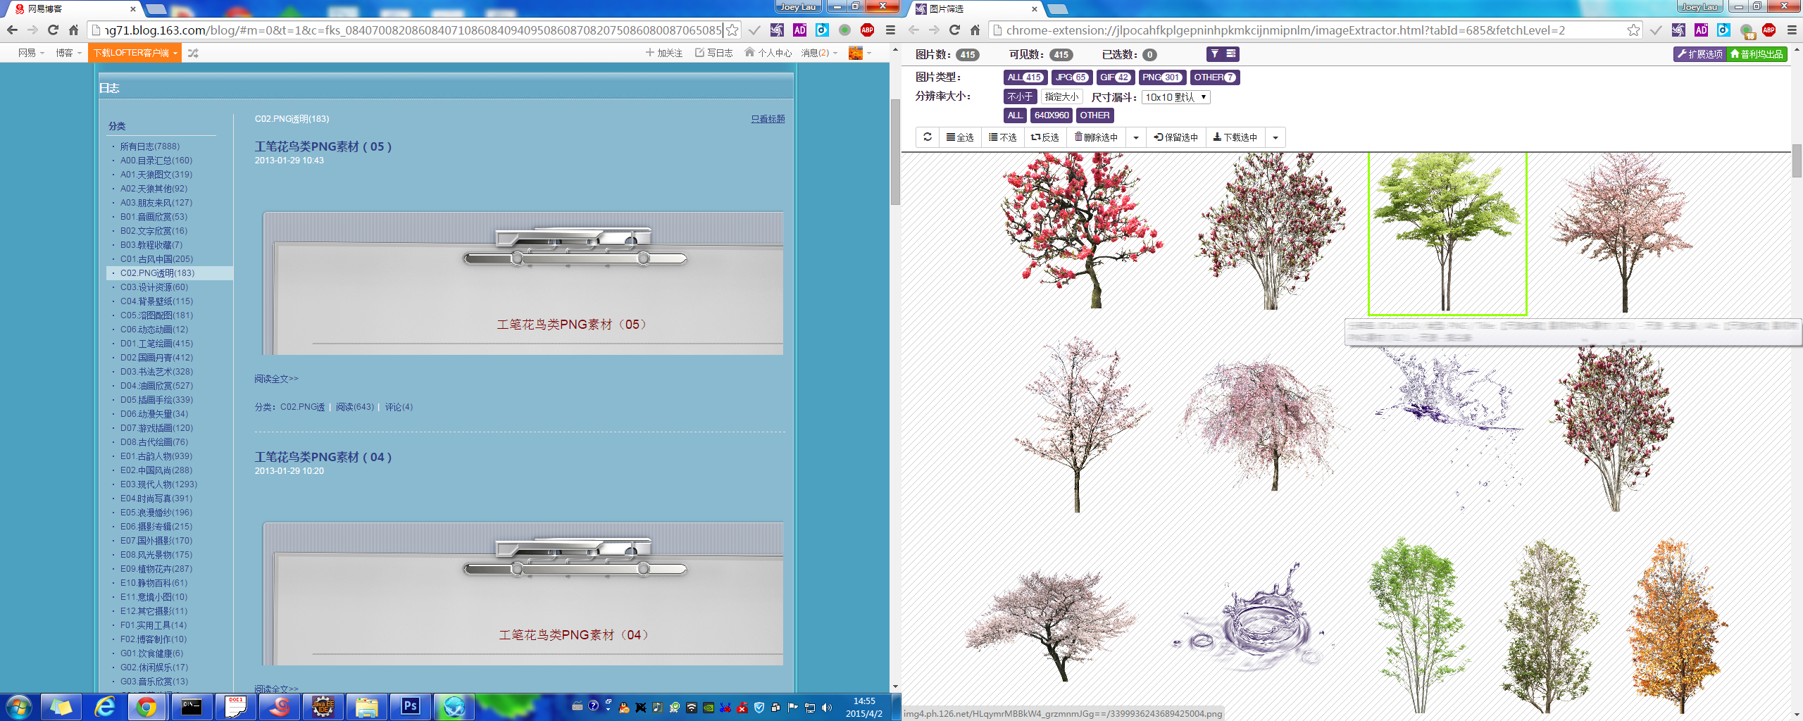
Task: Toggle the PNG 301 image type filter
Action: click(x=1162, y=77)
